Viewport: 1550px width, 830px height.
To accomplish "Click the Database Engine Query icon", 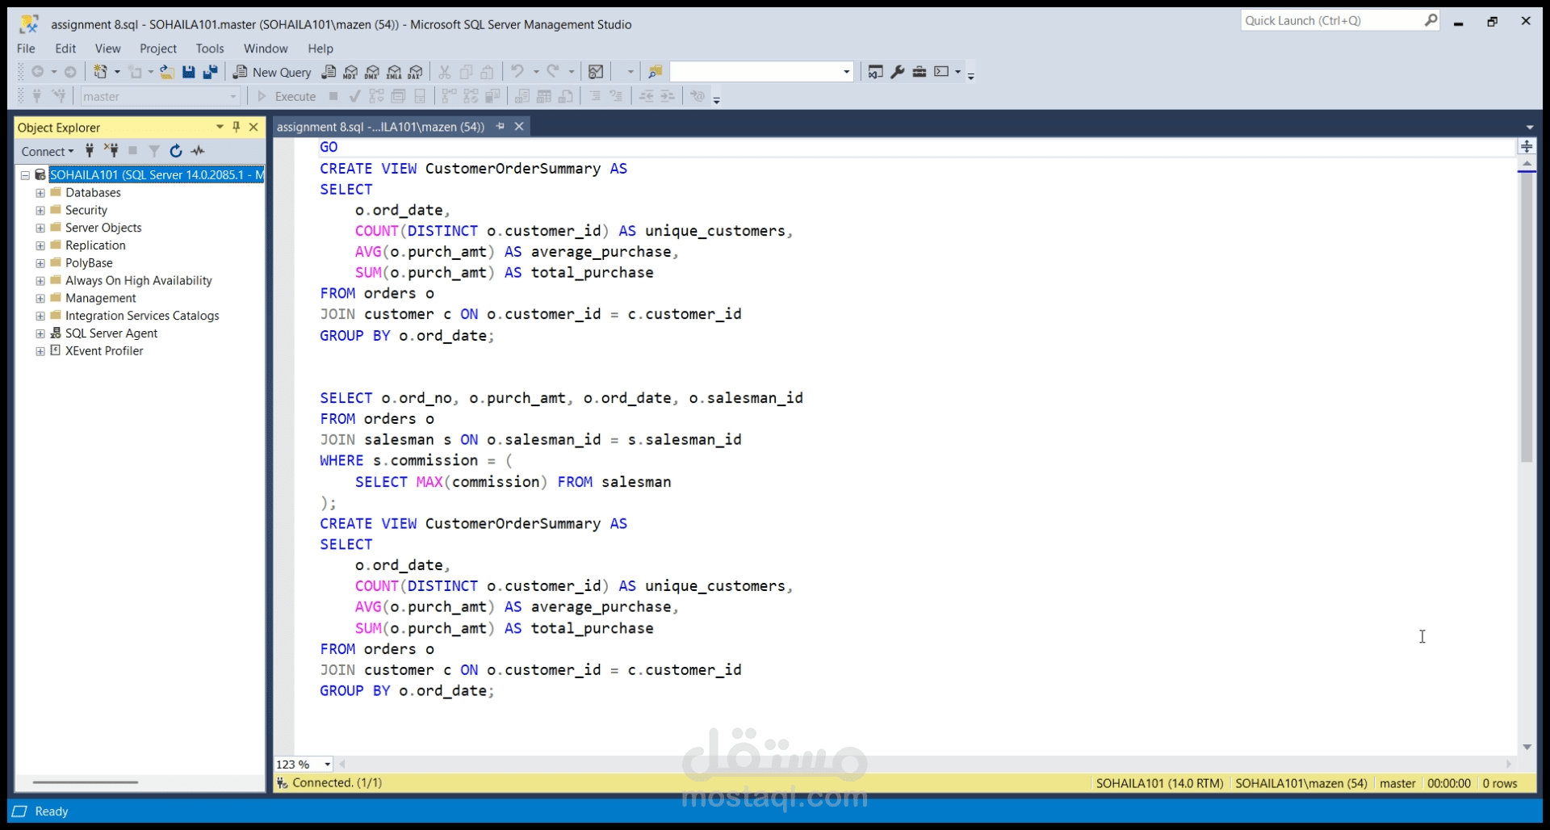I will [x=329, y=72].
